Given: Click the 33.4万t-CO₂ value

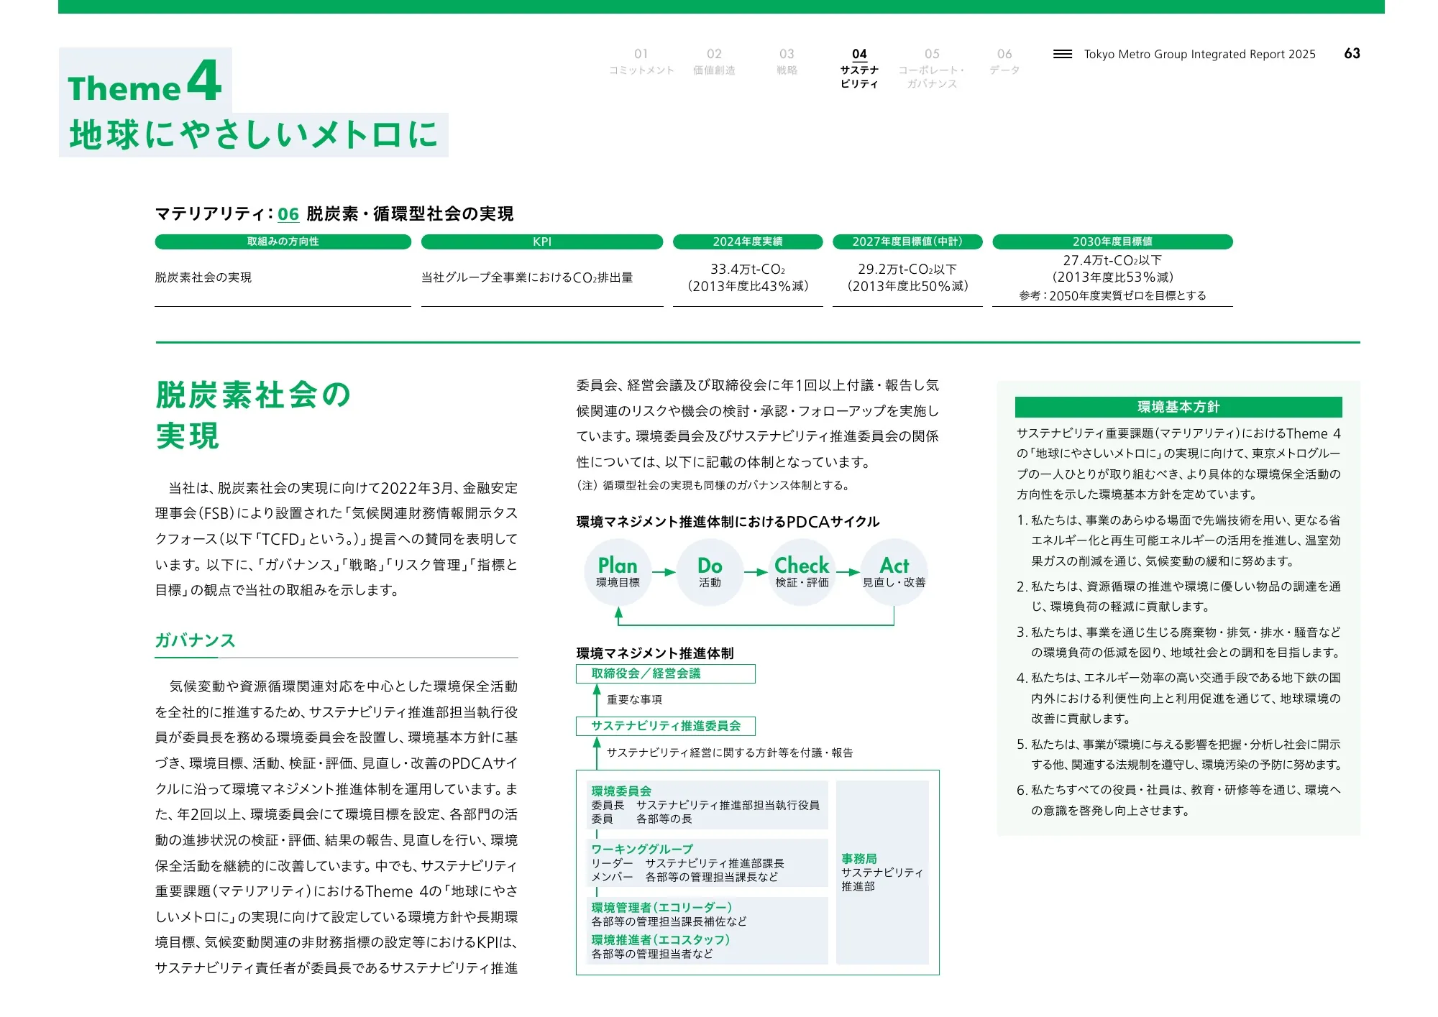Looking at the screenshot, I should [748, 269].
